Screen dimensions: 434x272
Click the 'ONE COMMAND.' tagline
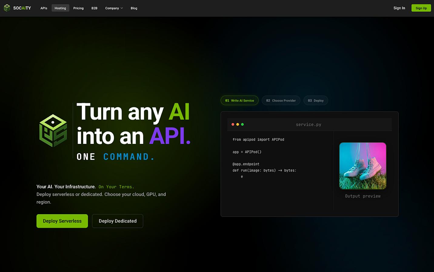click(x=115, y=157)
